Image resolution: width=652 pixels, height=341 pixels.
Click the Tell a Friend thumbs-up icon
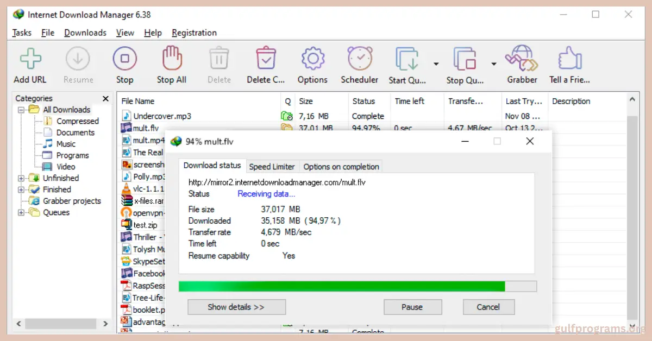(x=569, y=59)
